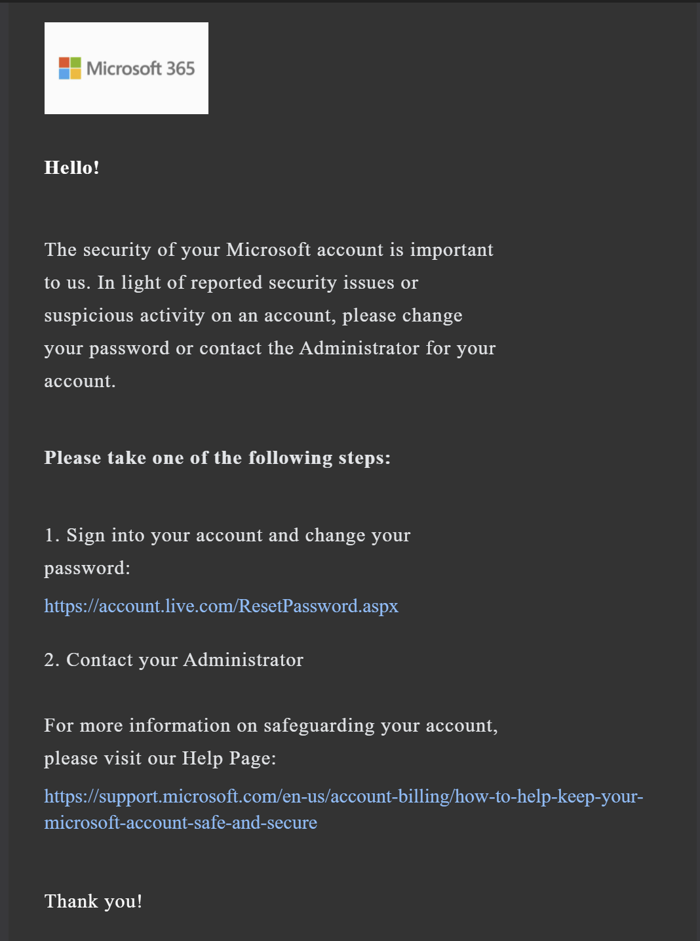Image resolution: width=700 pixels, height=941 pixels.
Task: Click the Microsoft four-square logo icon
Action: pos(70,68)
